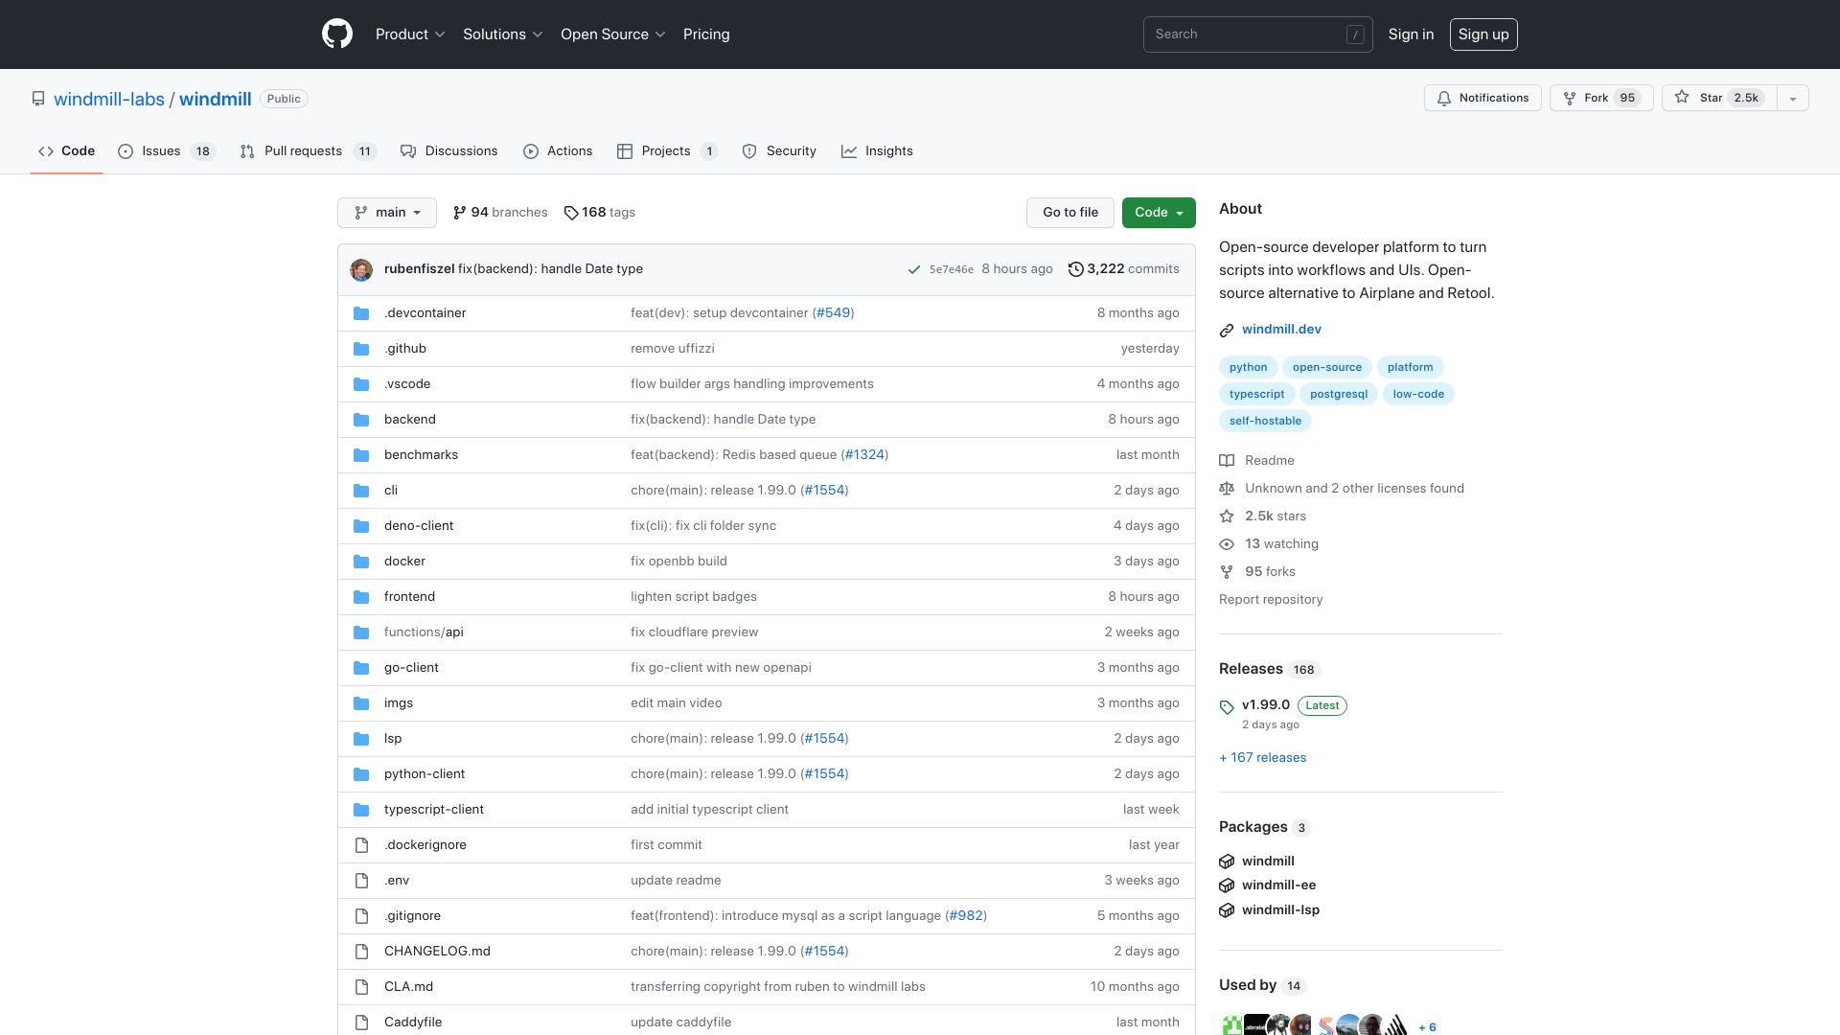
Task: Focus the Search input field
Action: pyautogui.click(x=1257, y=34)
